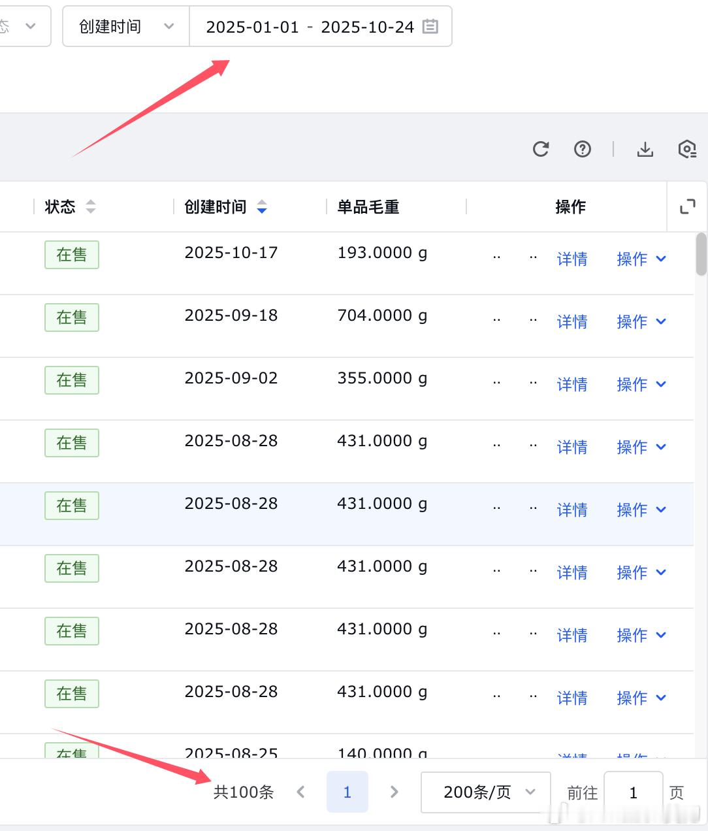Toggle ascending sort on 创建时间 column
The image size is (708, 831).
(262, 203)
